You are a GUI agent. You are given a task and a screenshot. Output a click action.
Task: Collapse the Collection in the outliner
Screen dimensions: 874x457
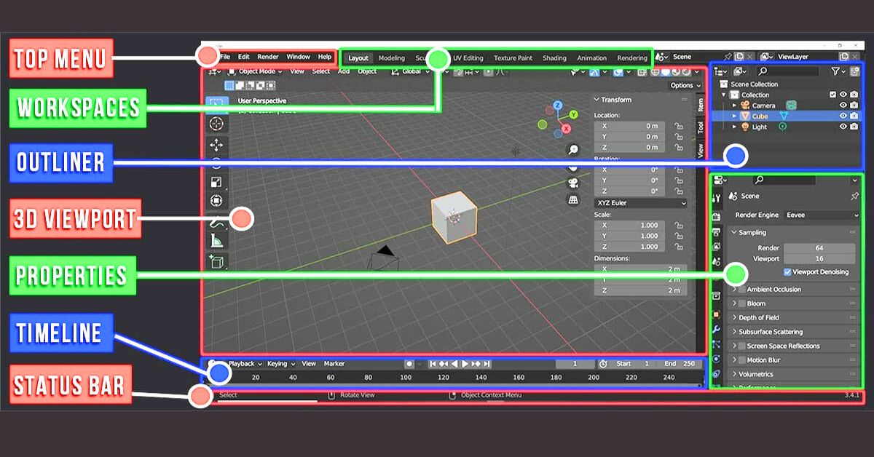724,95
